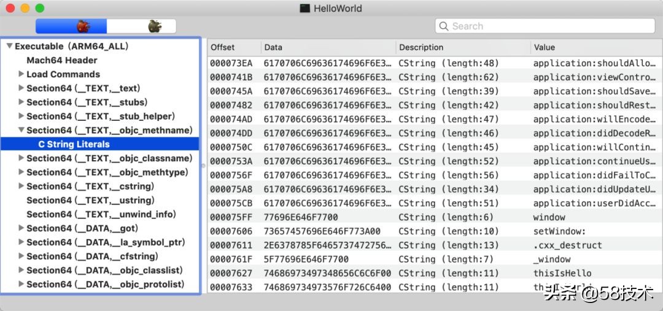Expand Section64 (__TEXT,__text) disclosure triangle
The width and height of the screenshot is (663, 311).
(x=21, y=88)
